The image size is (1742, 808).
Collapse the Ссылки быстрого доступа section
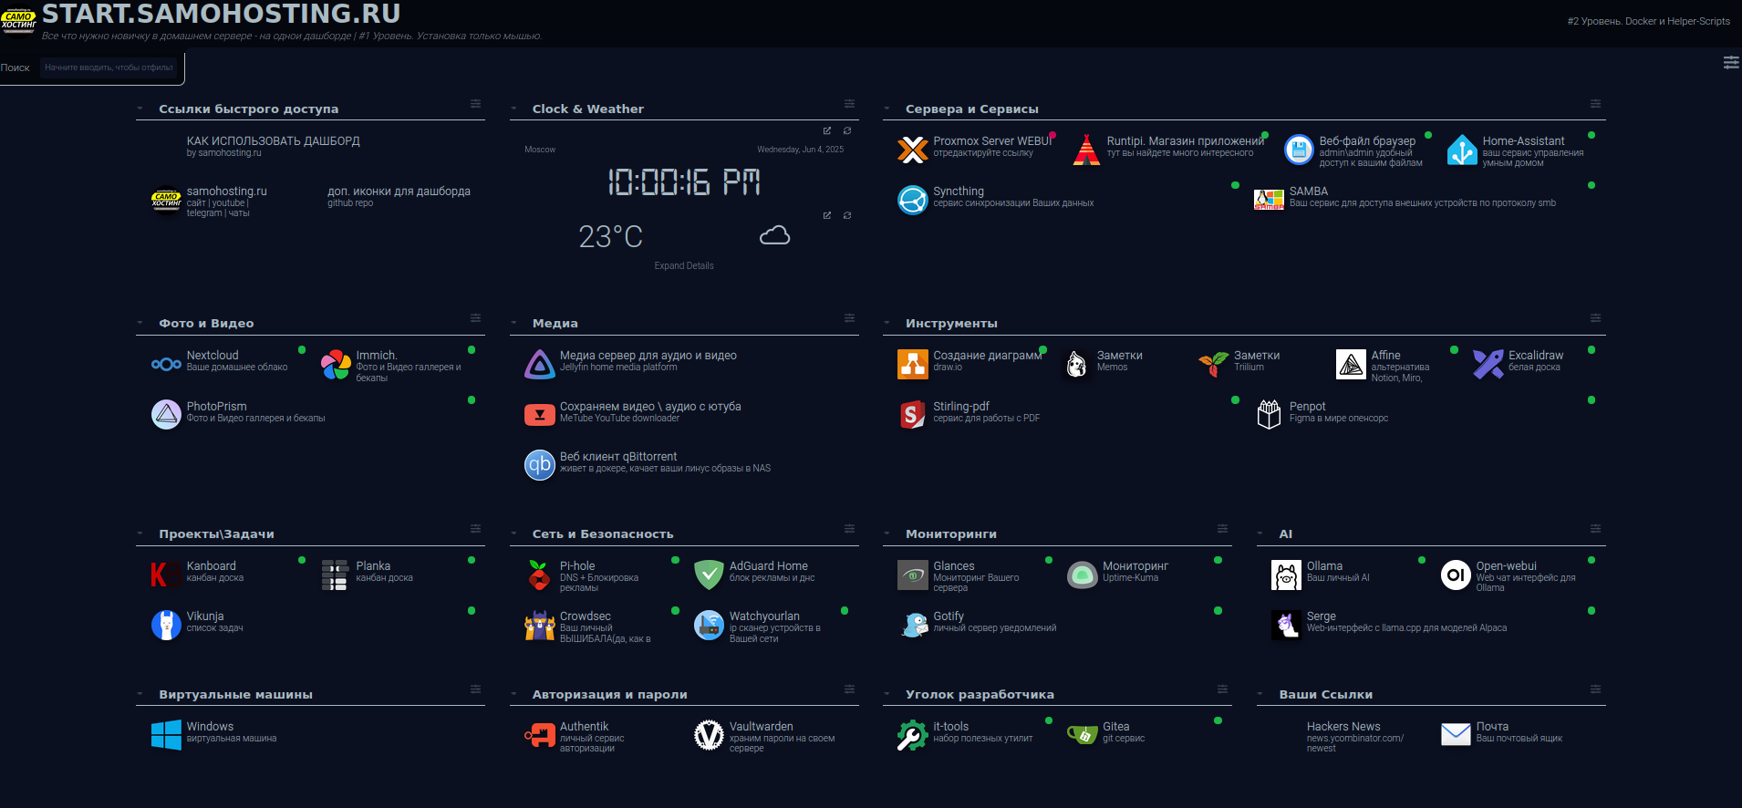coord(140,109)
